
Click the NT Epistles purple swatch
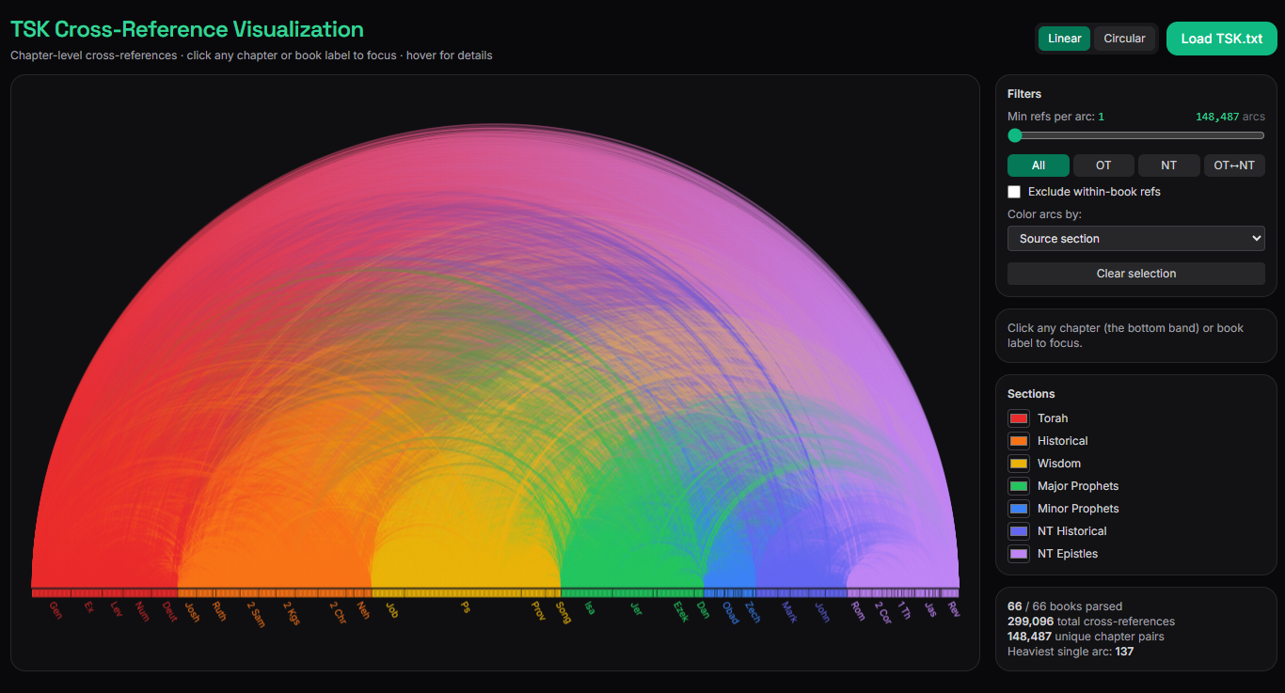click(x=1019, y=554)
